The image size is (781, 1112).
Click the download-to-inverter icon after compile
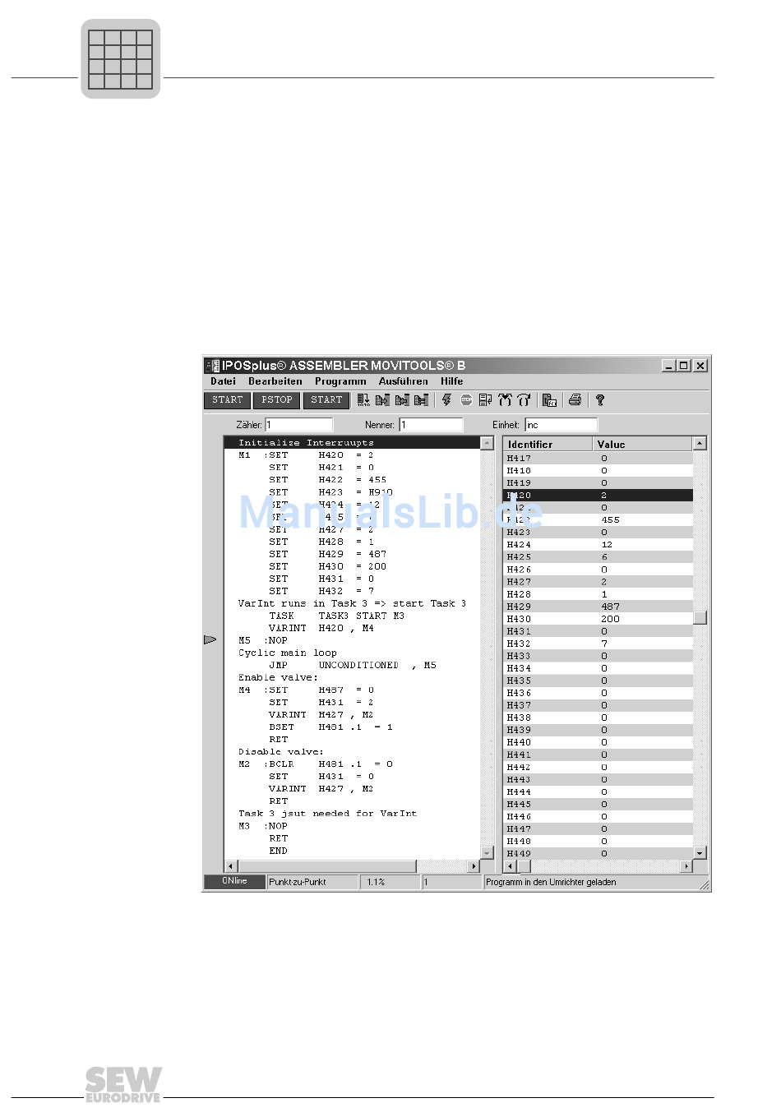[x=382, y=400]
